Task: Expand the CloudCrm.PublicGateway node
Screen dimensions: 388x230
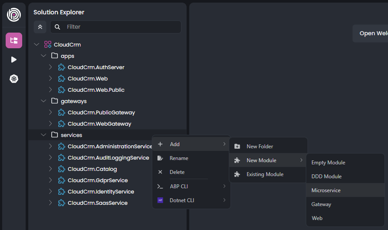Action: click(x=50, y=112)
